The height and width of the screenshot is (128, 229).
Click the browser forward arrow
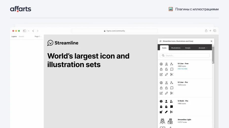(37, 31)
